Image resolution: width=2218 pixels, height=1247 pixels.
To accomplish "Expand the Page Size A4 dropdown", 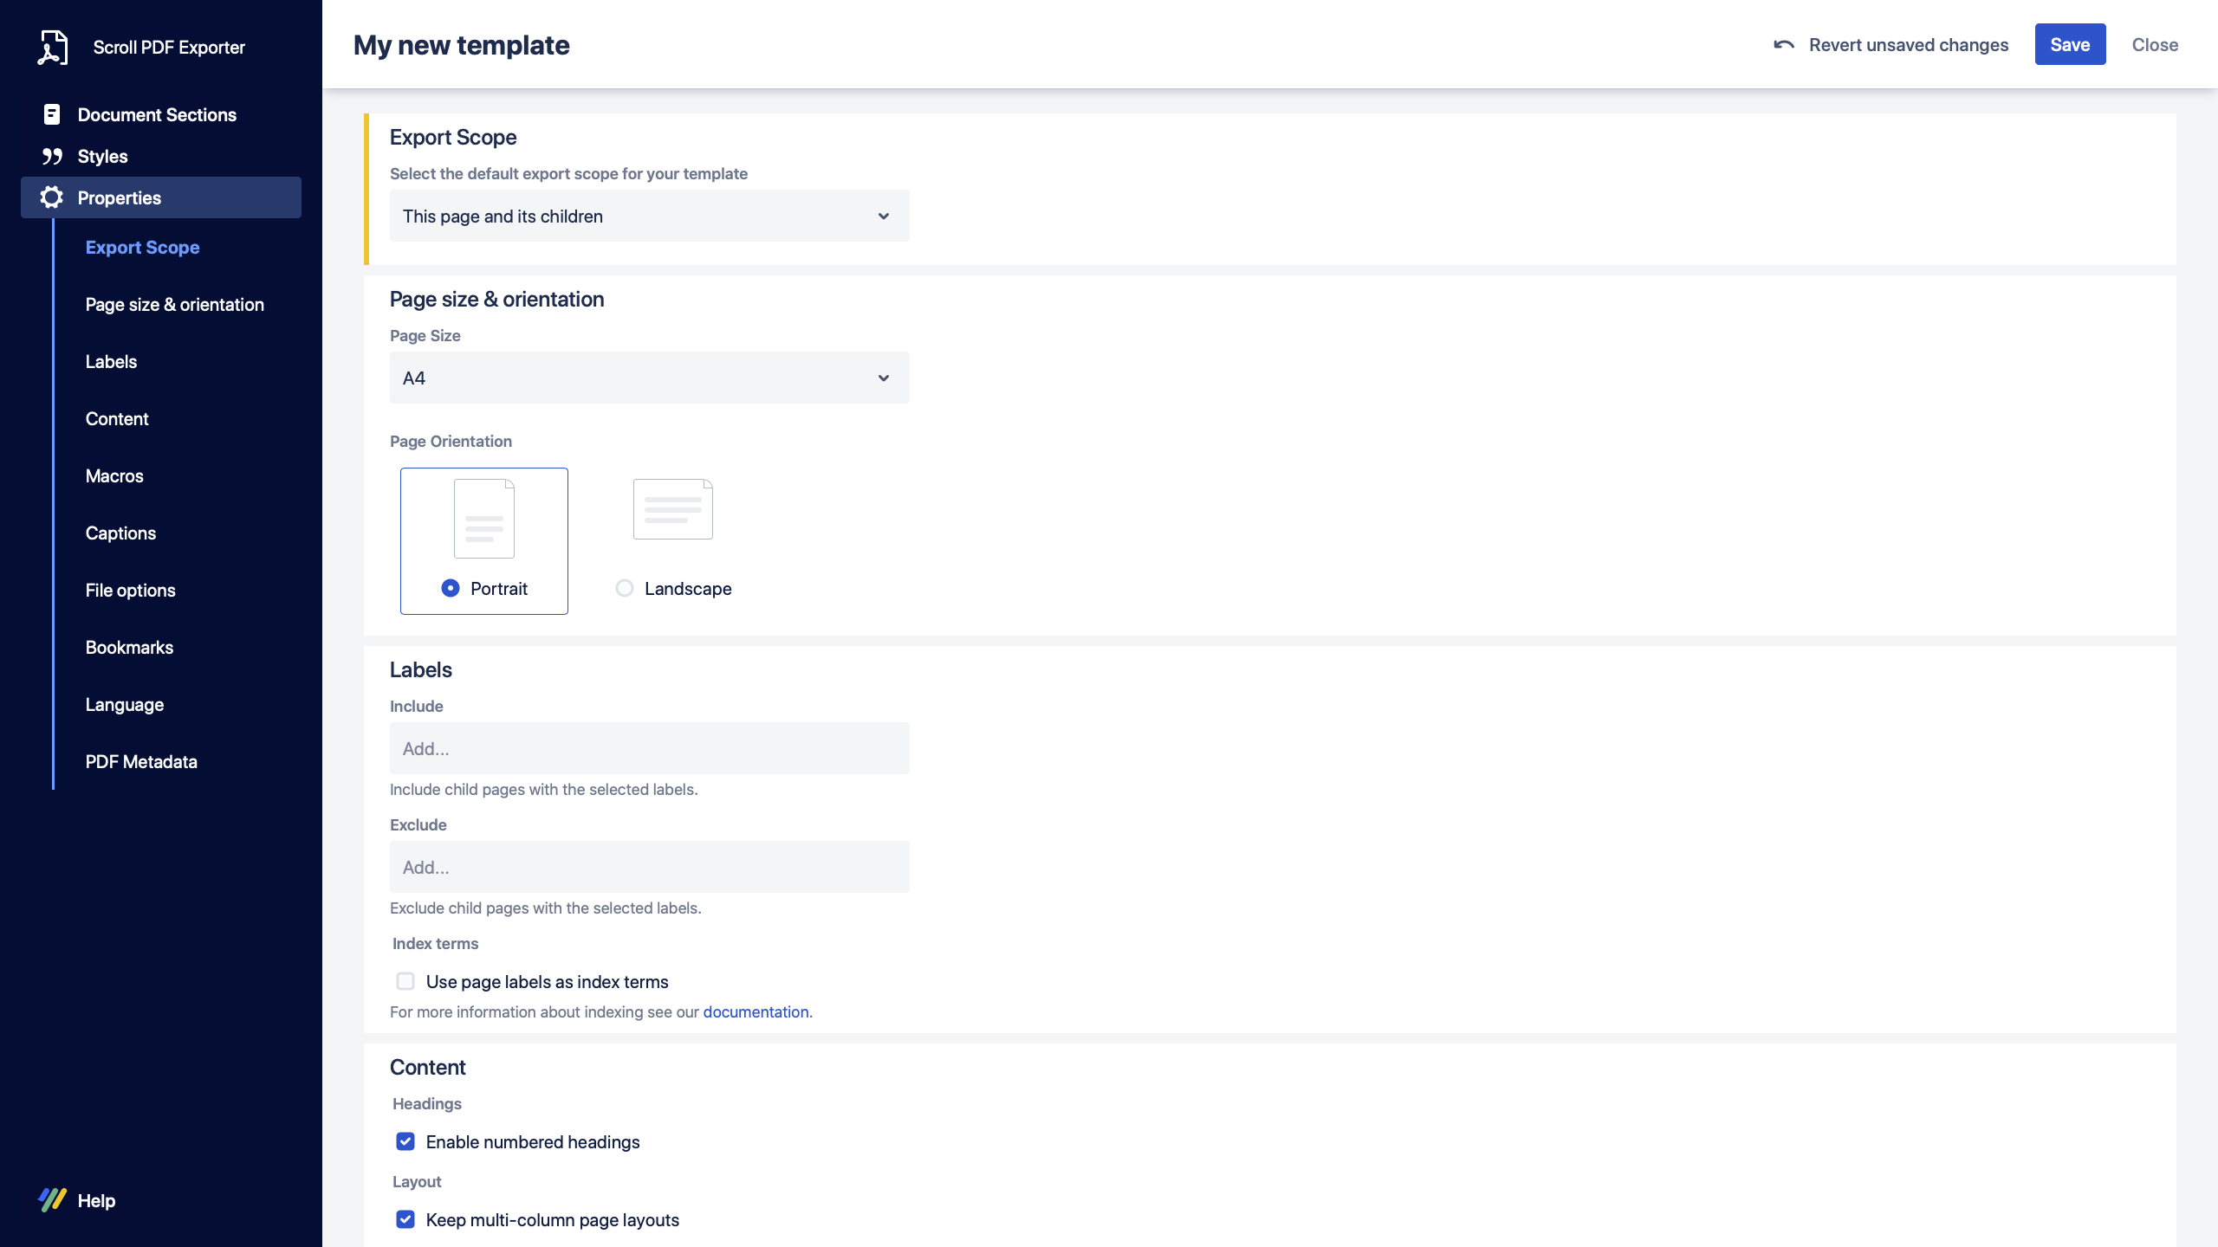I will 649,378.
